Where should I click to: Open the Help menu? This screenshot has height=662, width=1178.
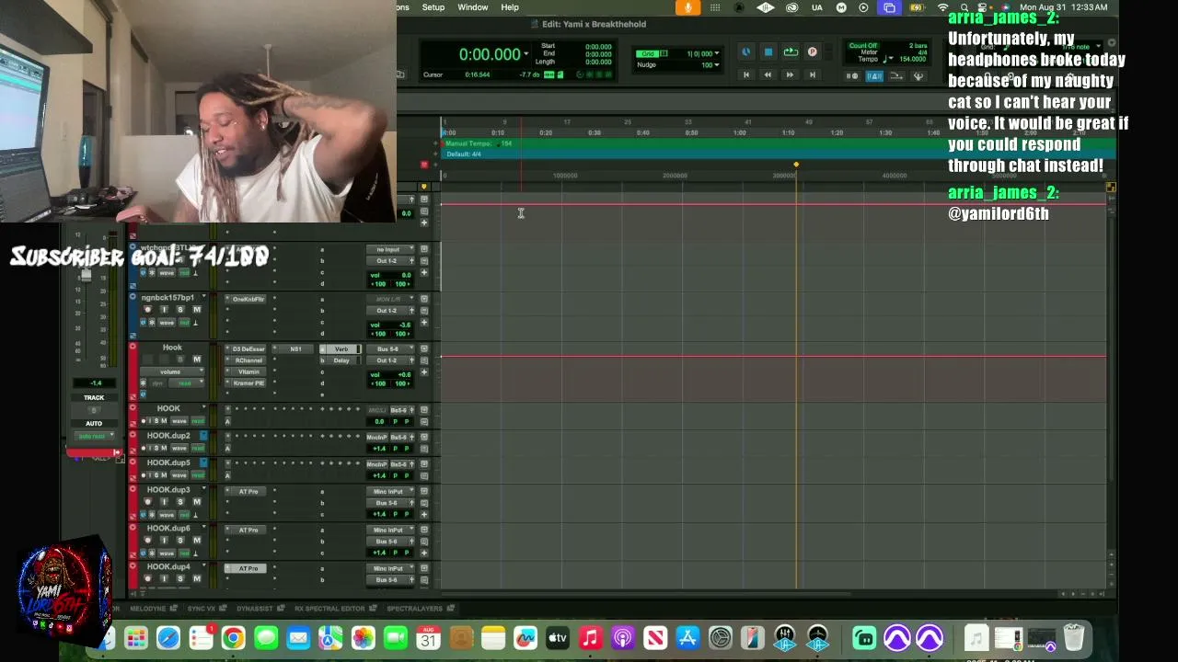(x=510, y=7)
